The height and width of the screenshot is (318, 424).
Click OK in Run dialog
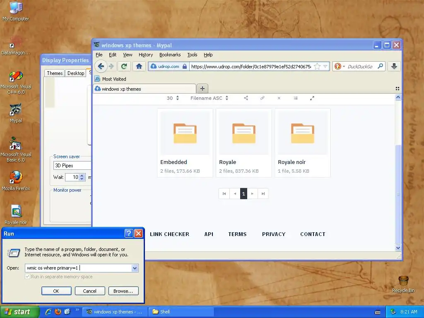(56, 291)
